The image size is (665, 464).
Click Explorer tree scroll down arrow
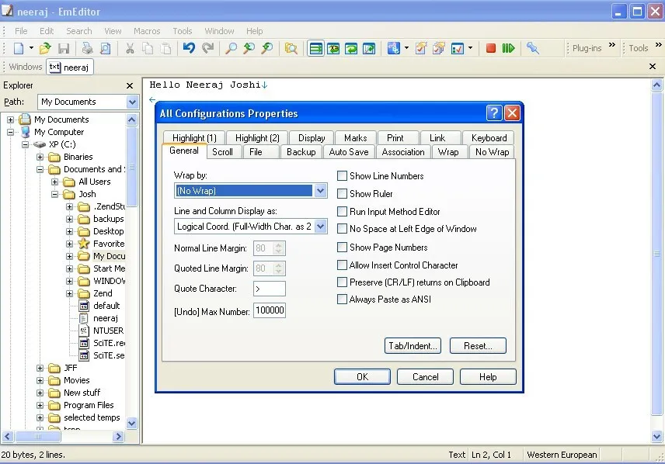pyautogui.click(x=131, y=423)
